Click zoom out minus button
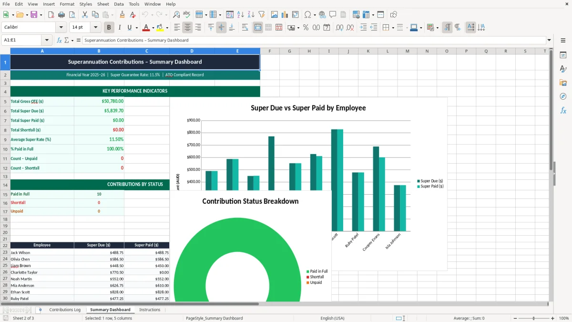Viewport: 572px width, 322px height. [x=515, y=318]
